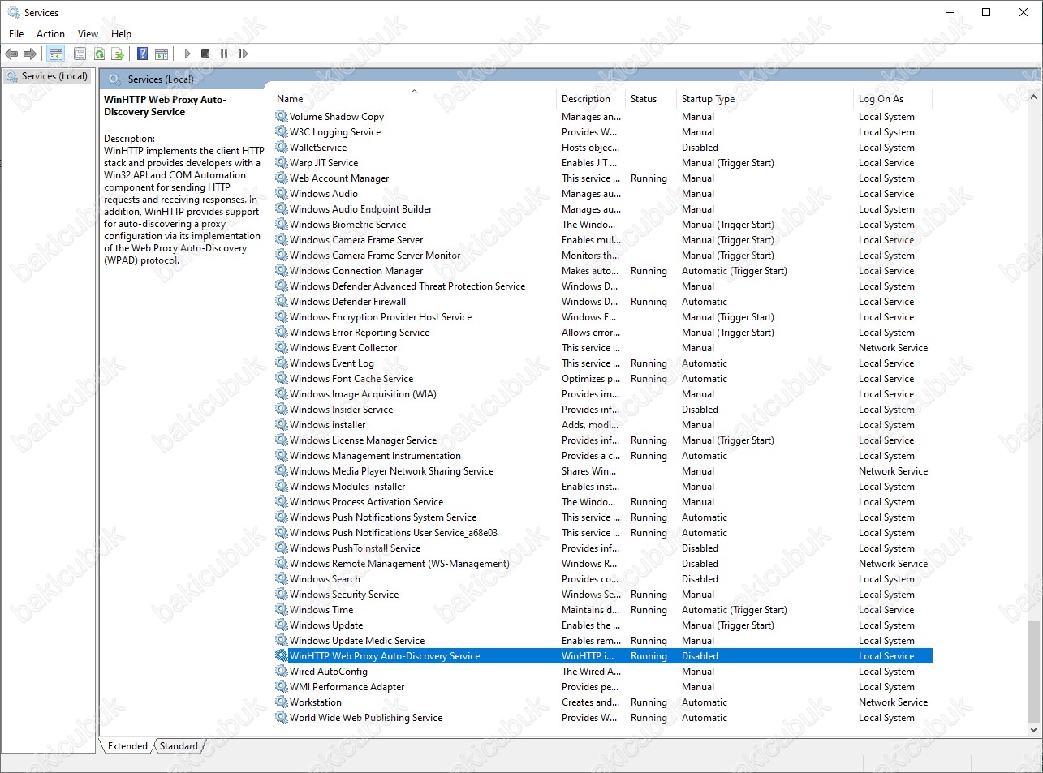
Task: Select Windows Audio Endpoint Builder
Action: (603, 209)
